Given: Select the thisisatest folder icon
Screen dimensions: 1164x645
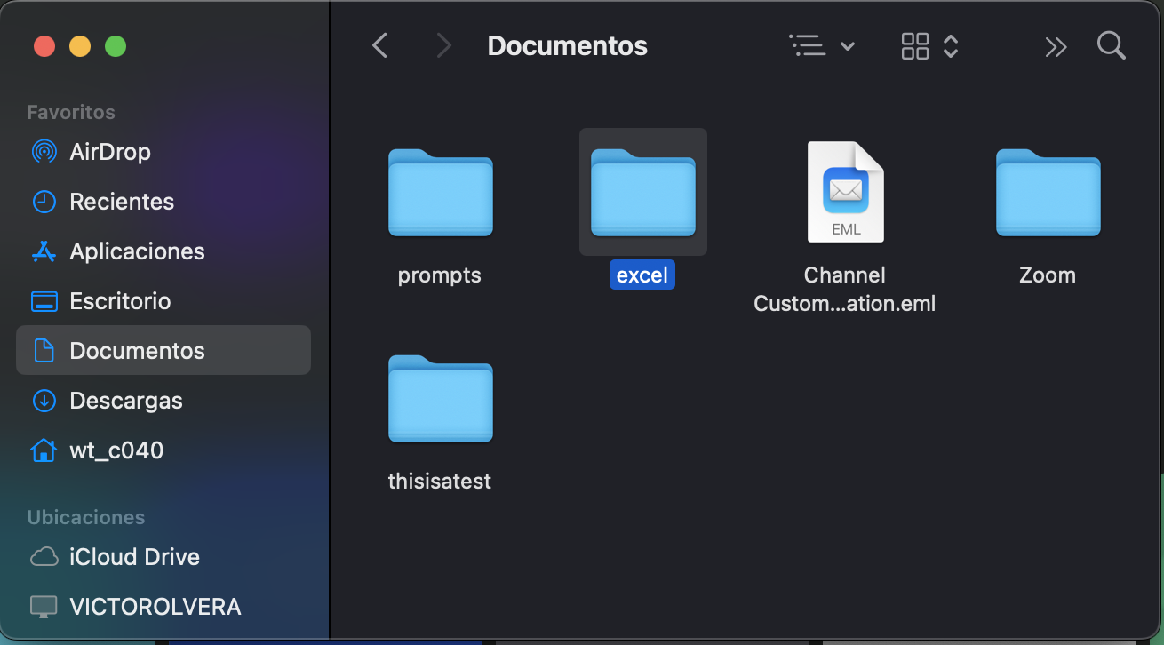Looking at the screenshot, I should tap(440, 399).
